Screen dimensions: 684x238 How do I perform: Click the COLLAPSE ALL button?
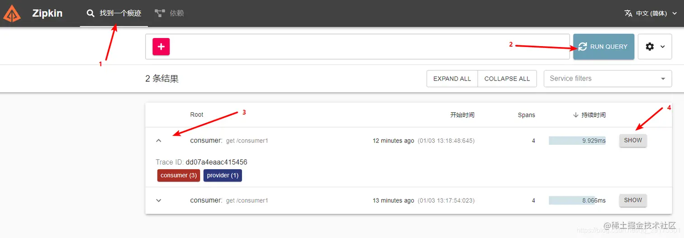point(507,79)
